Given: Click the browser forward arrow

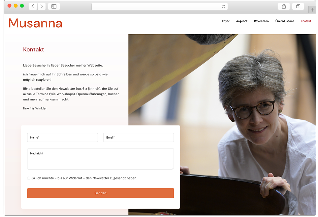Looking at the screenshot, I should pyautogui.click(x=42, y=7).
